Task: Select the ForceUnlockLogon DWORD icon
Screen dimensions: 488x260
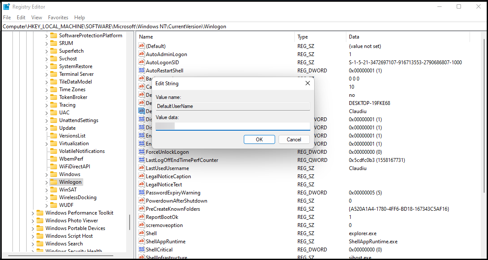Action: (x=142, y=152)
